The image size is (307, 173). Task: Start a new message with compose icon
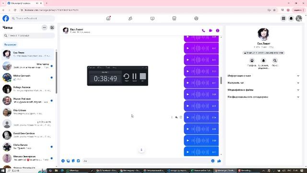(52, 28)
